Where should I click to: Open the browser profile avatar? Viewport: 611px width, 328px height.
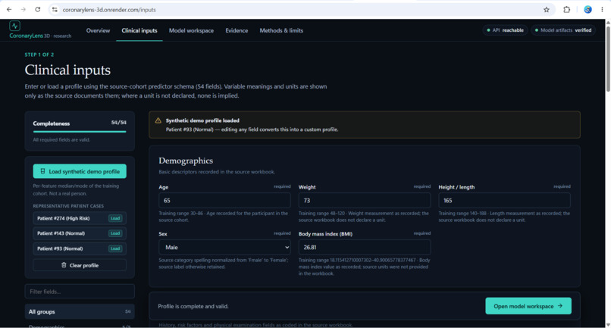[587, 10]
